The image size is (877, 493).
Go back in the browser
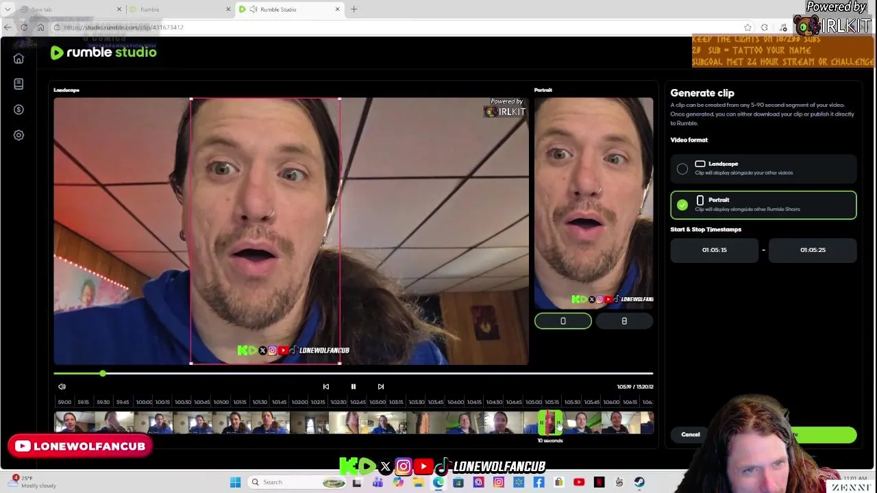pyautogui.click(x=8, y=27)
